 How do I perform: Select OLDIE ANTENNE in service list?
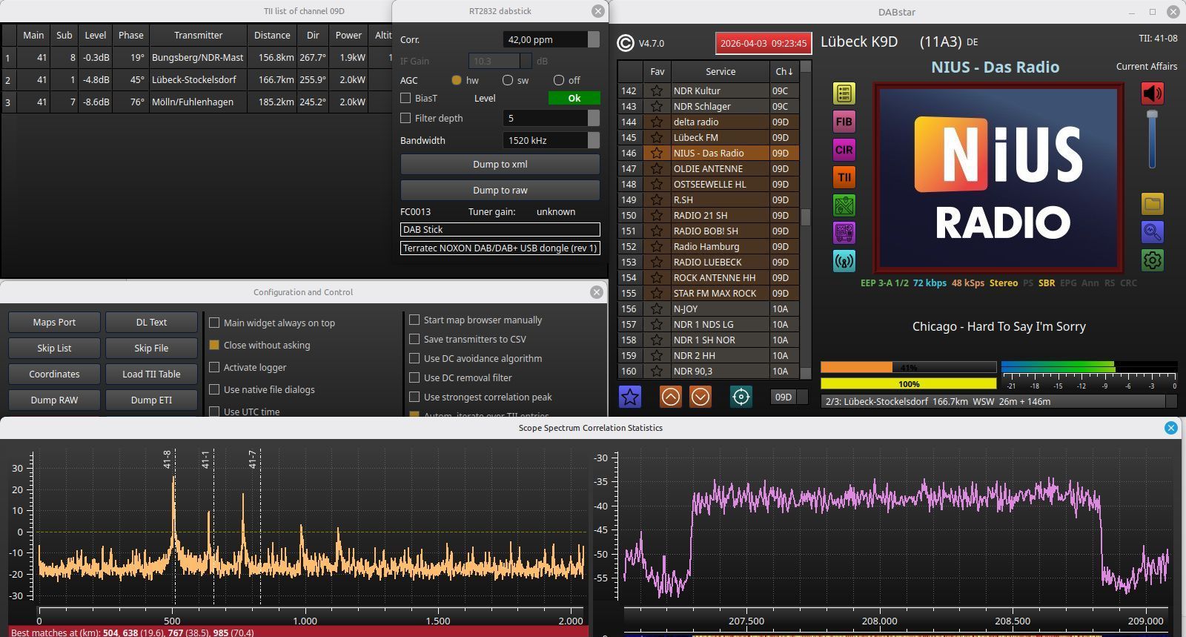[x=707, y=168]
